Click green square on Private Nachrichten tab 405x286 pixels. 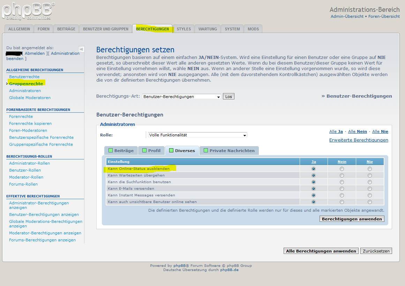coord(206,151)
